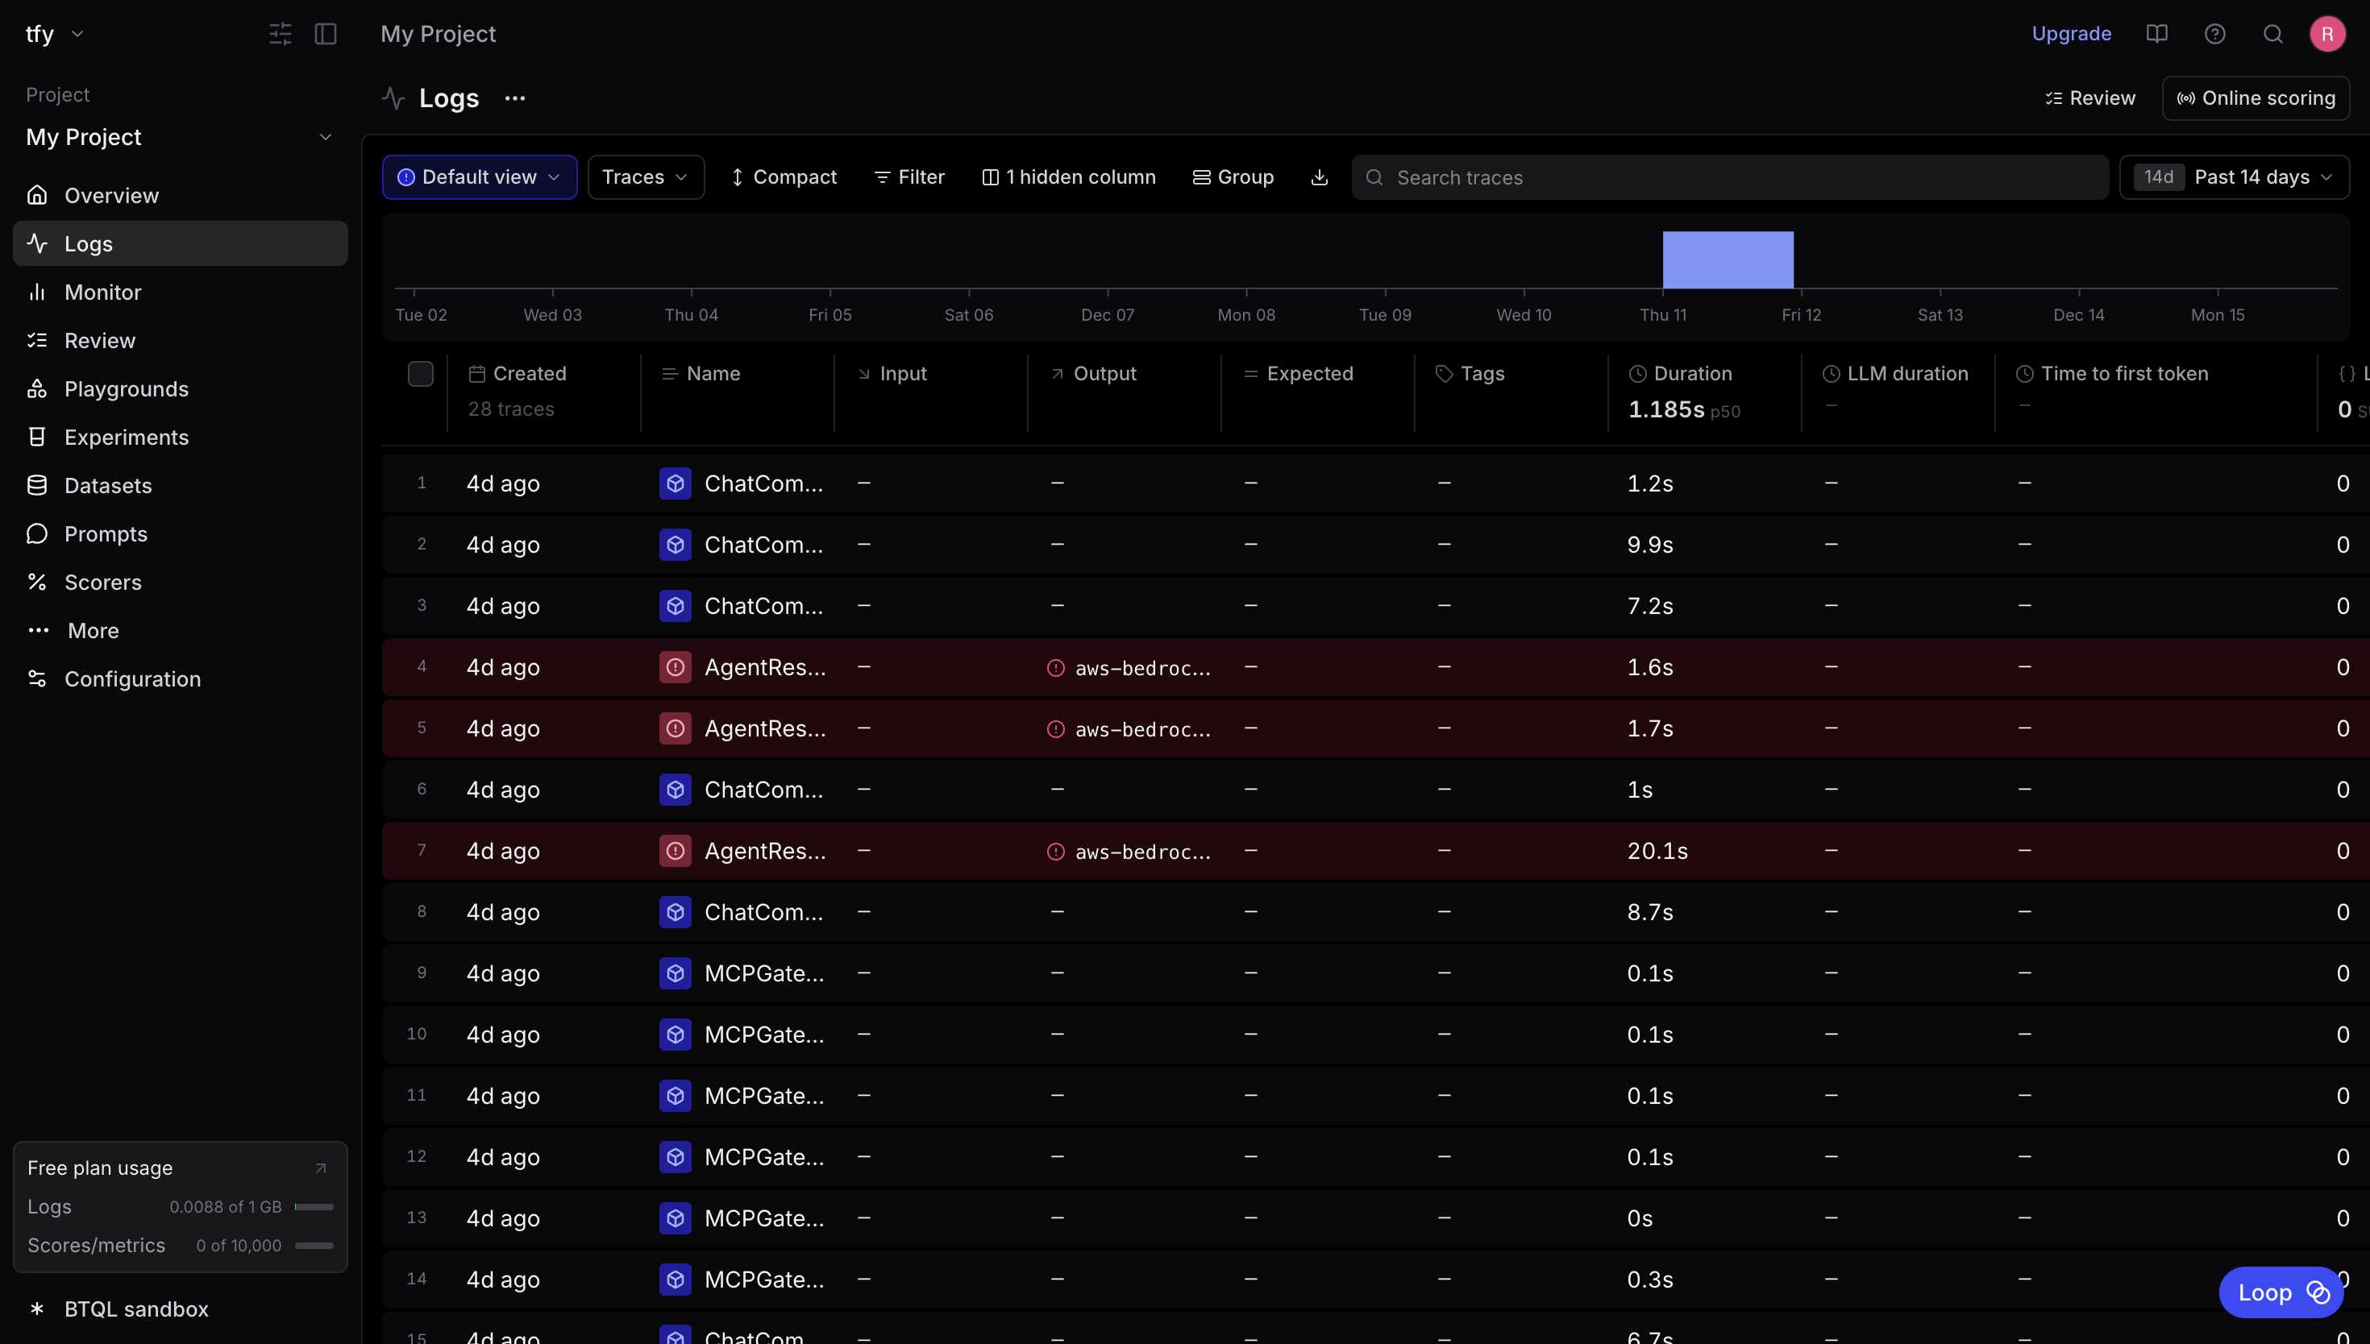Image resolution: width=2370 pixels, height=1344 pixels.
Task: Check the select-all traces checkbox
Action: click(421, 374)
